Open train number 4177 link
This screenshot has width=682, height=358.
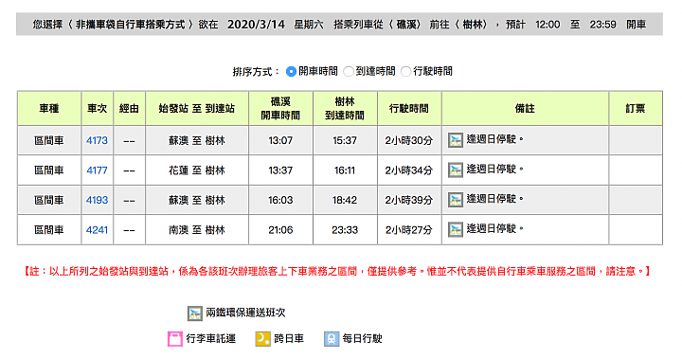pos(97,170)
